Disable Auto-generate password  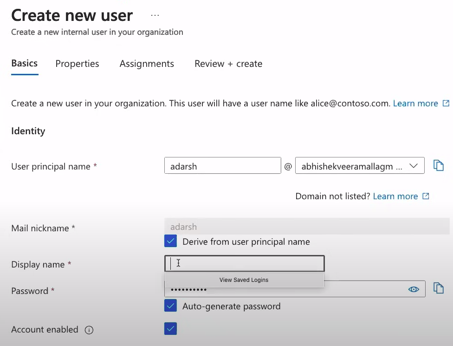(171, 306)
